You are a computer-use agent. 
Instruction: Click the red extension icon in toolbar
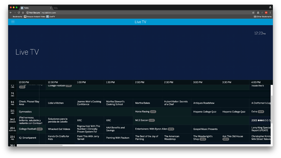click(266, 13)
